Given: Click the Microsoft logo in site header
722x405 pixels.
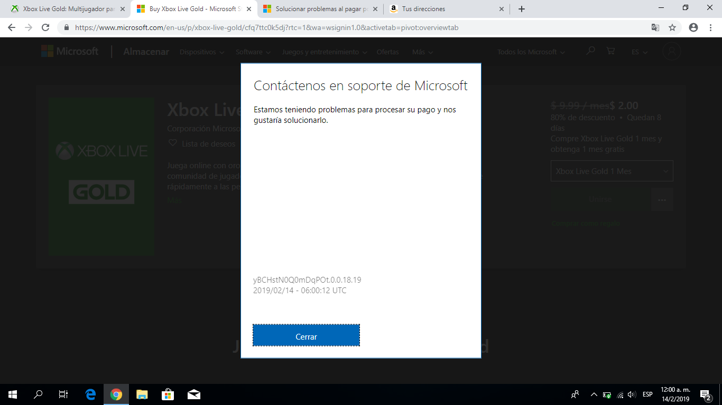Looking at the screenshot, I should coord(70,51).
